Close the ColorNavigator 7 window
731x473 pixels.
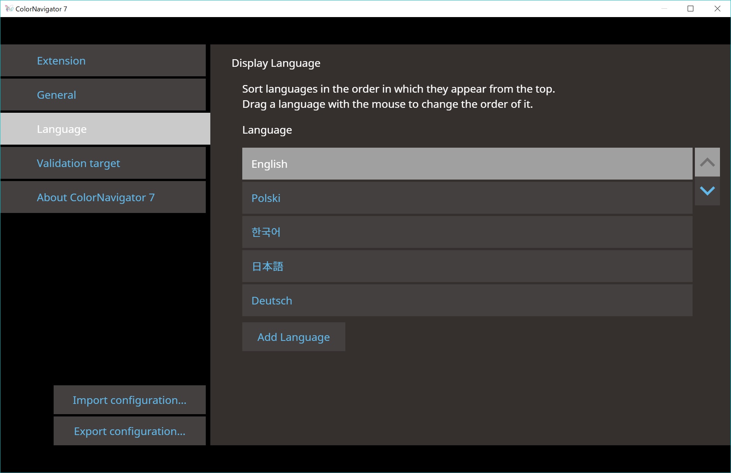pos(717,9)
